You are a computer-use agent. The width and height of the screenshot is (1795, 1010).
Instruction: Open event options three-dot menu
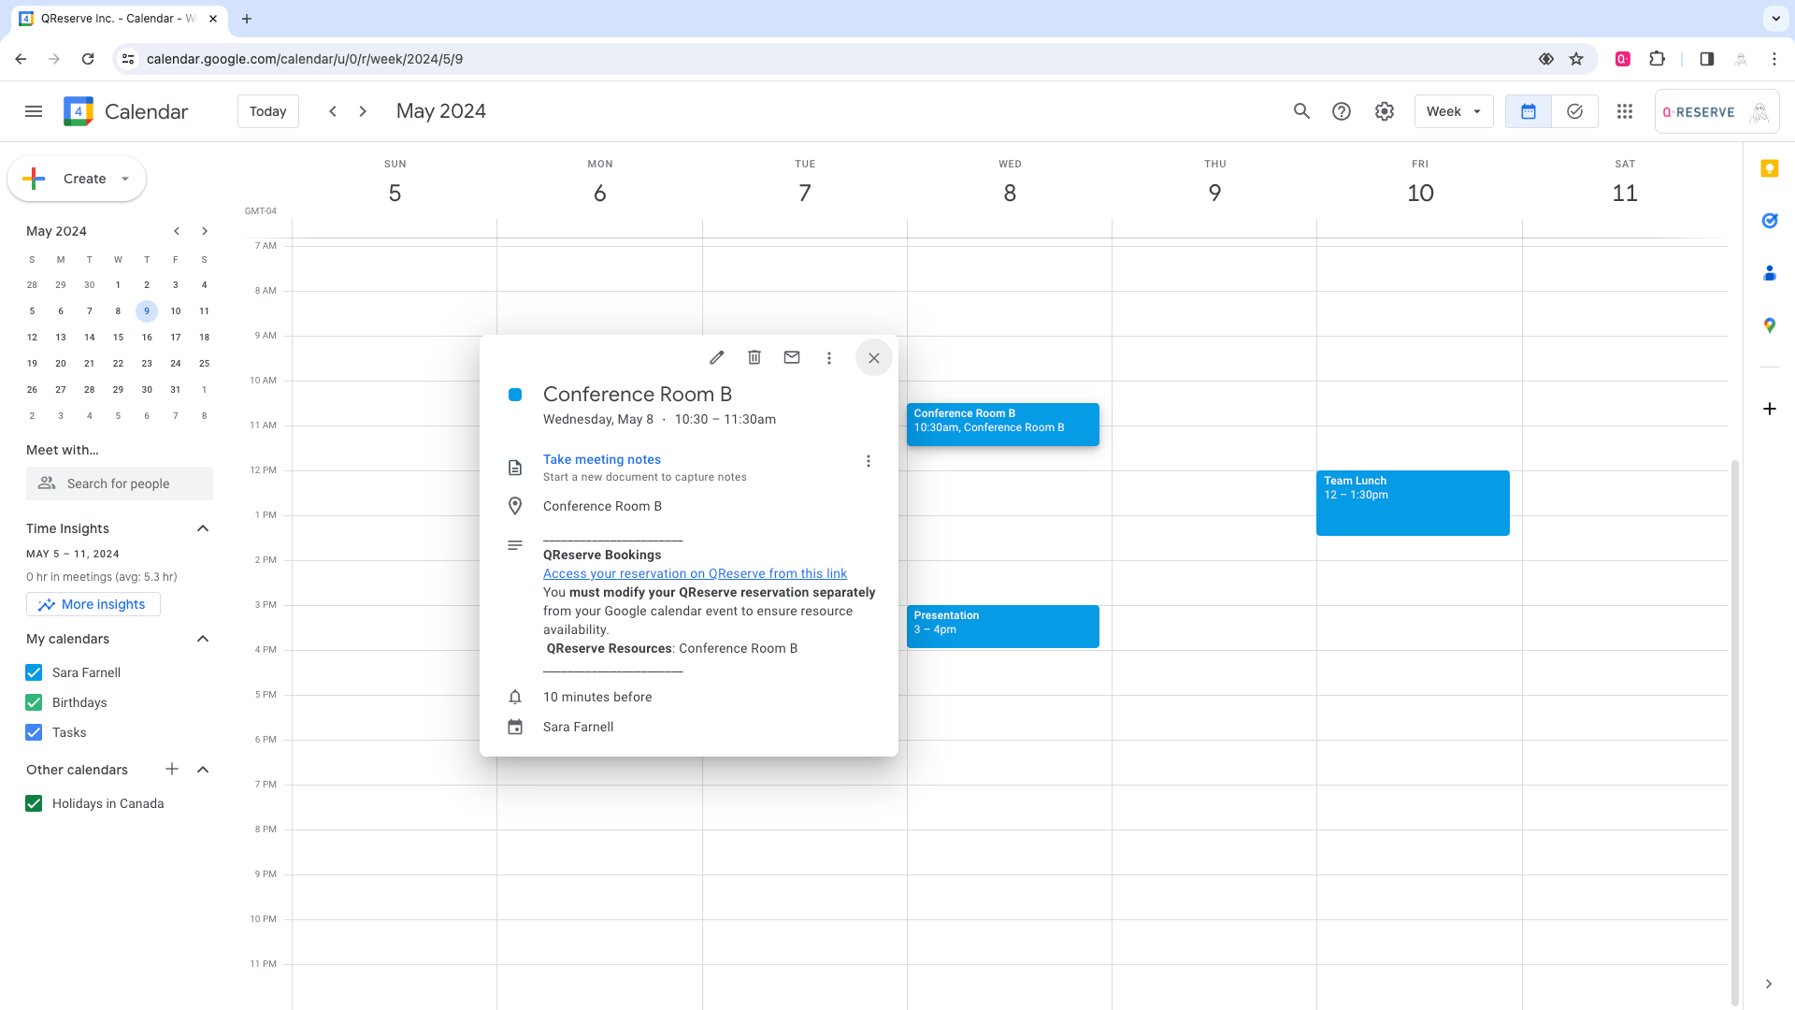coord(828,357)
